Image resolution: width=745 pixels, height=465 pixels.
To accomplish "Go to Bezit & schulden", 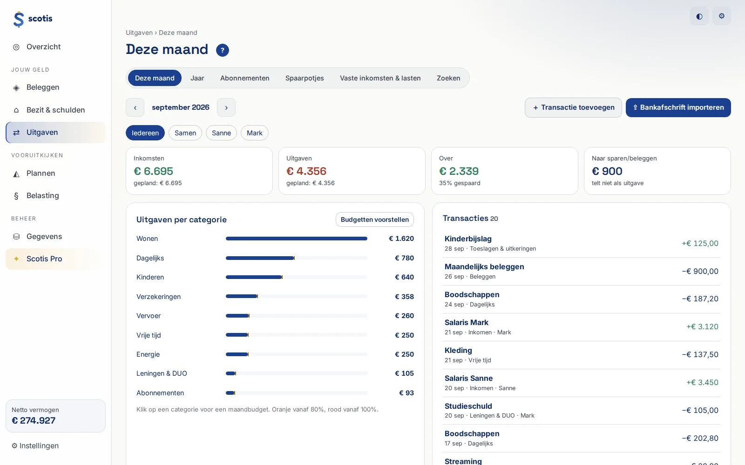I will 55,110.
